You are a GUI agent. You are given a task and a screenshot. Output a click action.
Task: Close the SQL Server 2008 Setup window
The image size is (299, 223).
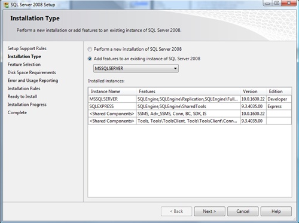tap(289, 3)
